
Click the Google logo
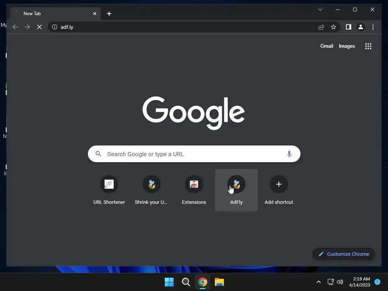coord(194,113)
